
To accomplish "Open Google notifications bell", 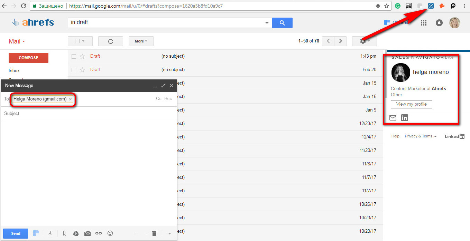I will pos(439,23).
